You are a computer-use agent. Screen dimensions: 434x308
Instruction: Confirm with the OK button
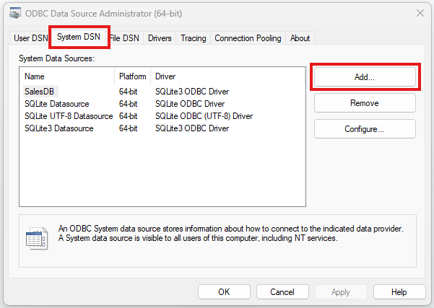224,292
